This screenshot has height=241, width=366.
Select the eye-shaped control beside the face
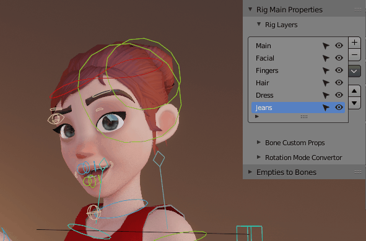pyautogui.click(x=56, y=119)
